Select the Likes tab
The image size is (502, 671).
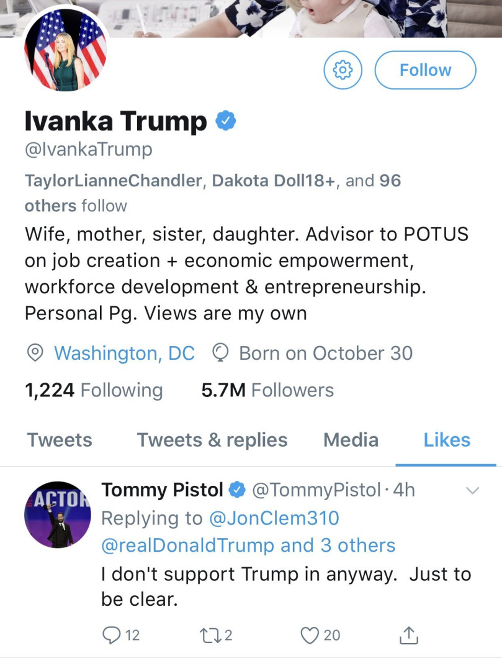click(x=447, y=440)
